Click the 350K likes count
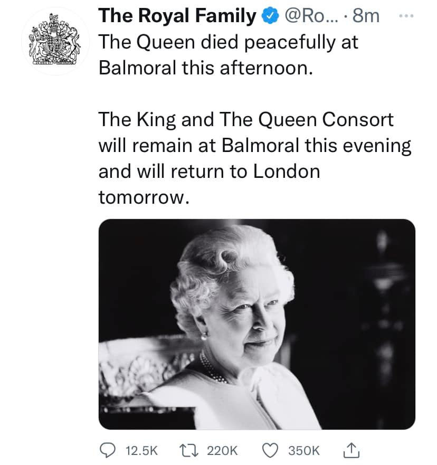The width and height of the screenshot is (437, 465). [305, 450]
